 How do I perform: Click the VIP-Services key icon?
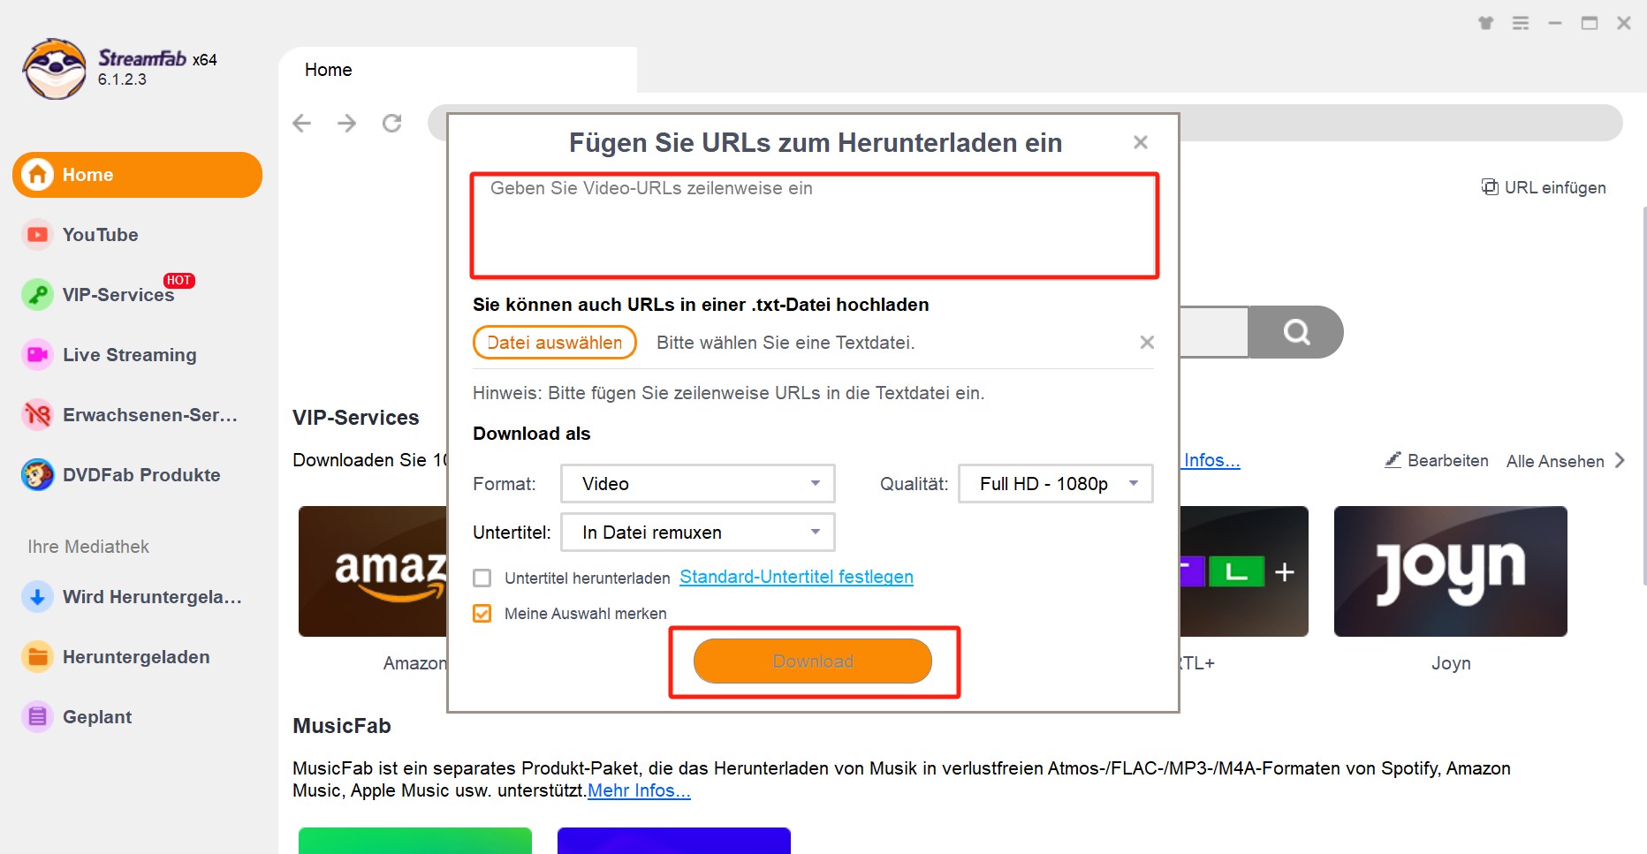click(37, 295)
